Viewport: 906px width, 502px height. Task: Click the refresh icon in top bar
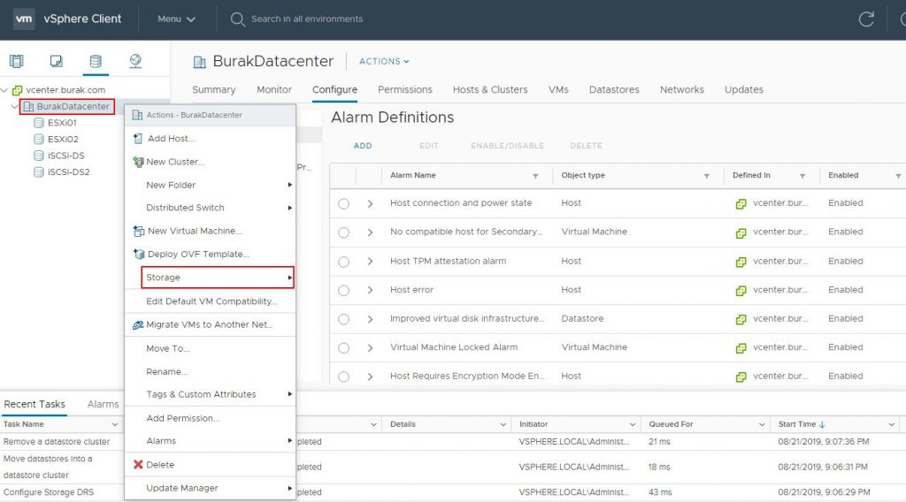click(866, 19)
